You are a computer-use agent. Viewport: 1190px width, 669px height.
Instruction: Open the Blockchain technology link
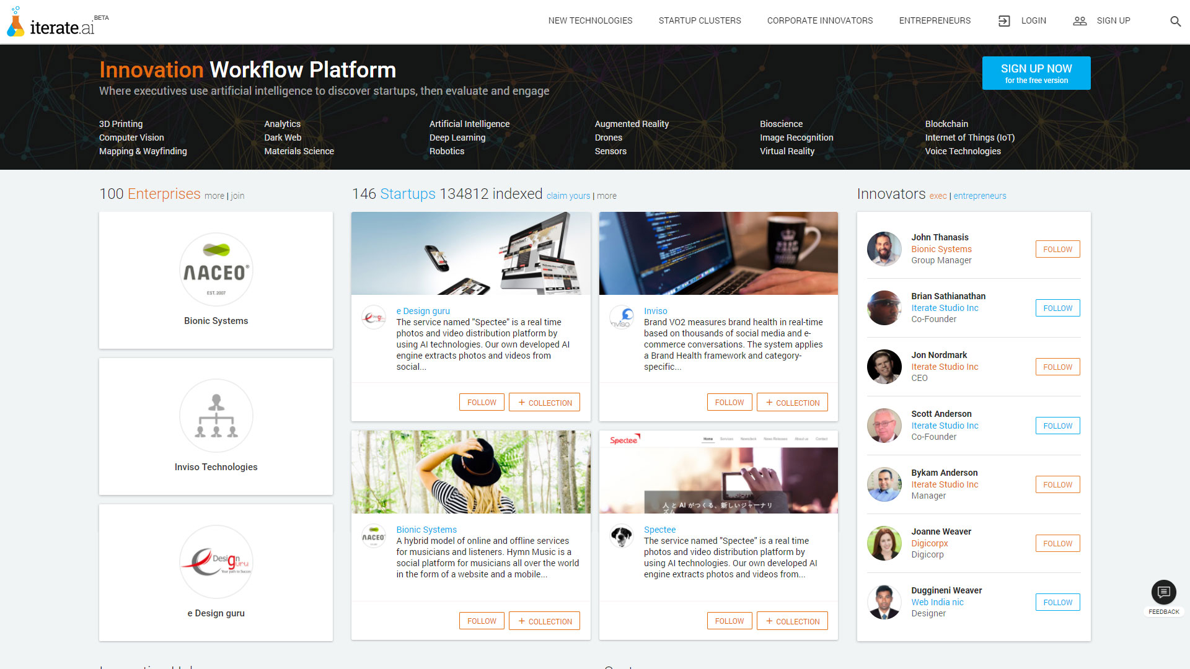pyautogui.click(x=946, y=124)
